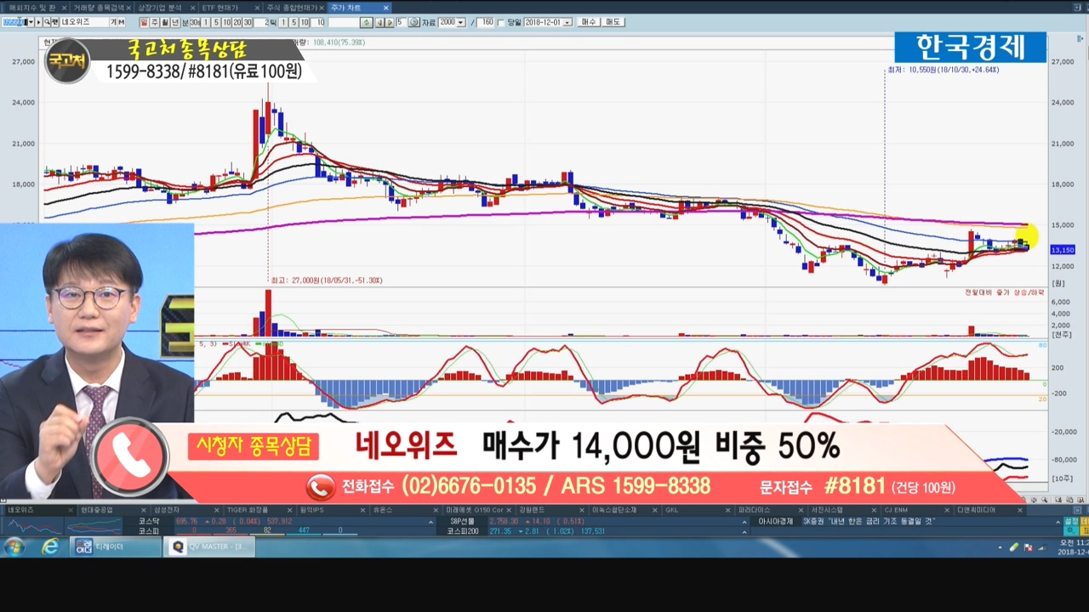This screenshot has width=1089, height=612.
Task: Open Internet Explorer from the taskbar
Action: [50, 547]
